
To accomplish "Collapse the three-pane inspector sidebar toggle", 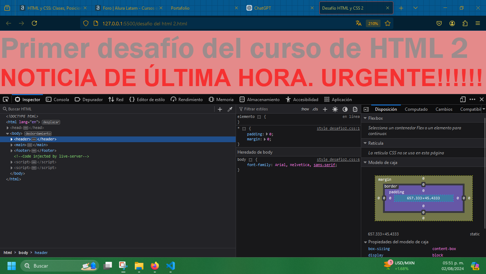I will point(366,109).
